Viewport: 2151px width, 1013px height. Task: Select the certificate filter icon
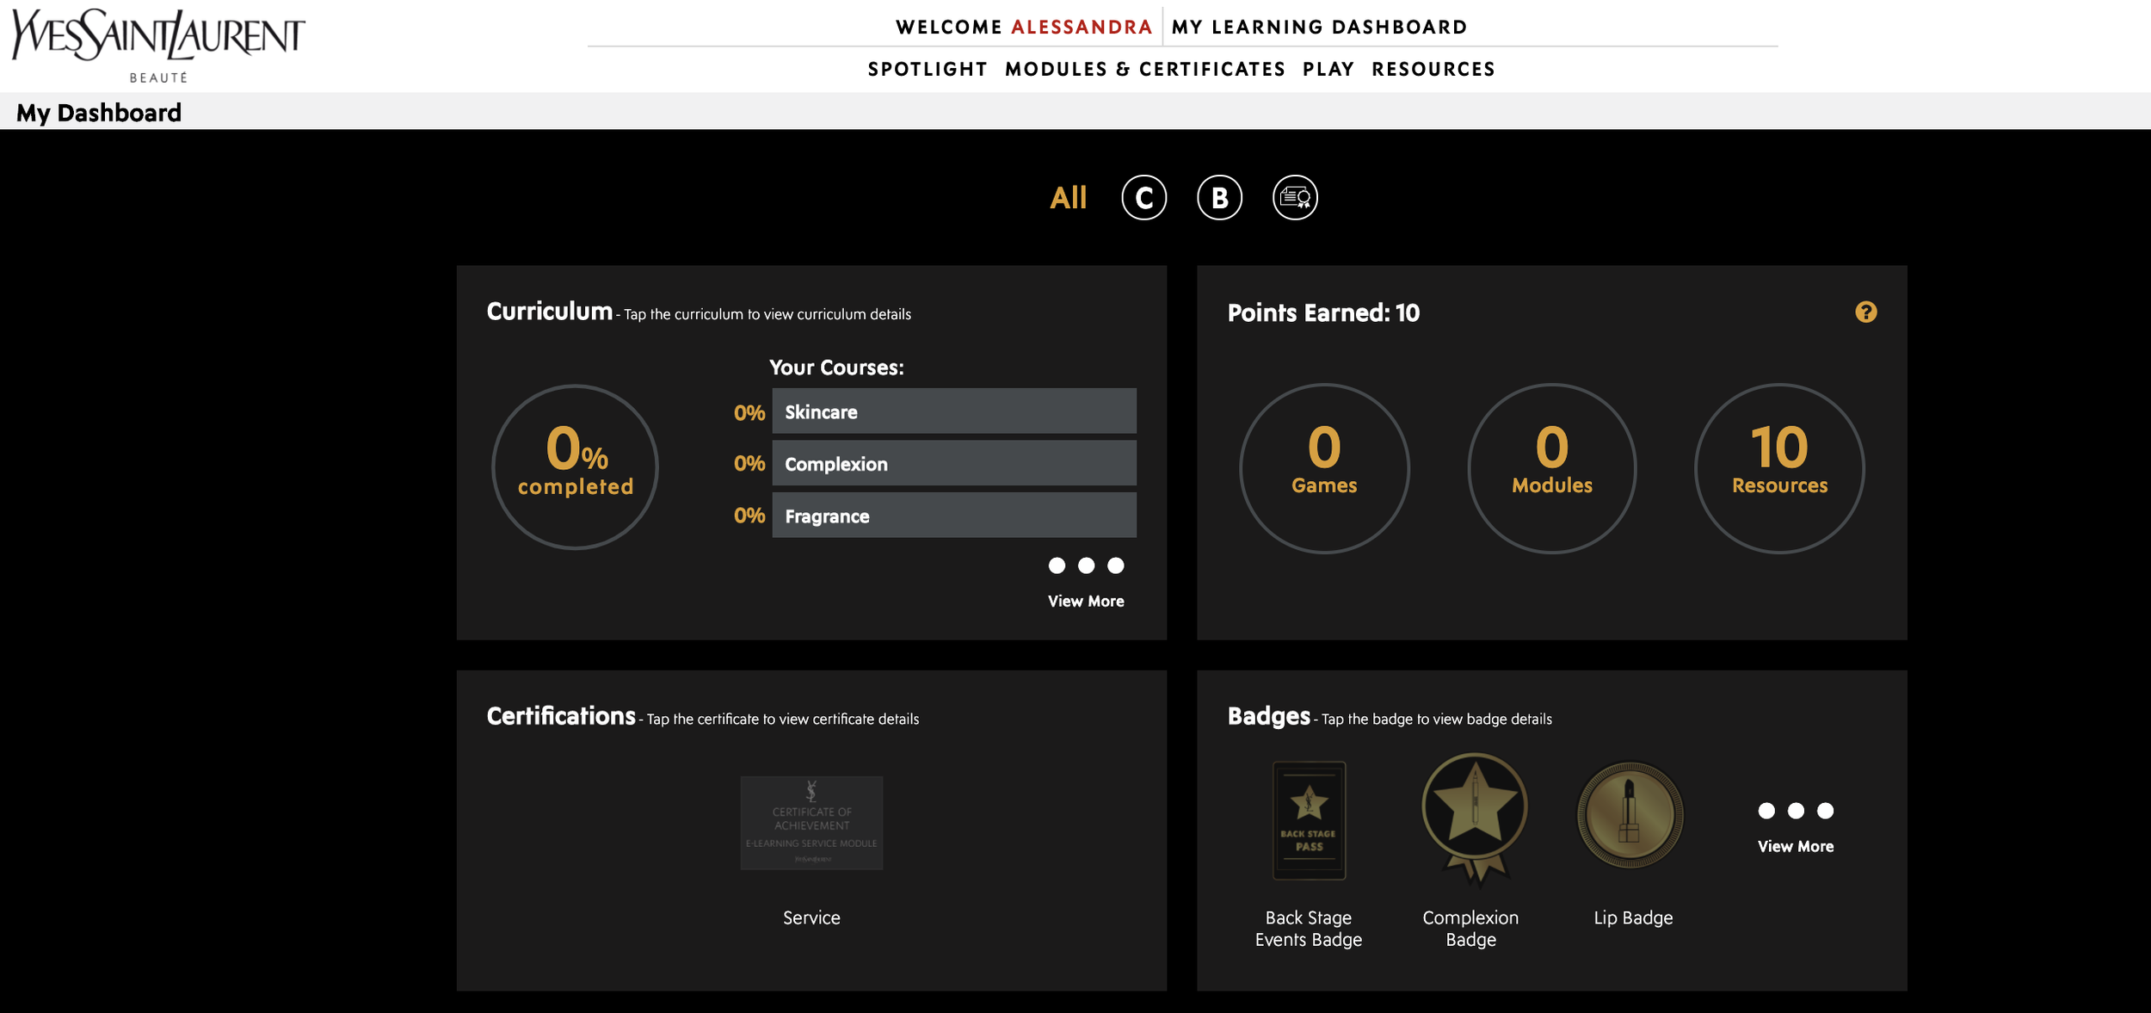click(1295, 198)
